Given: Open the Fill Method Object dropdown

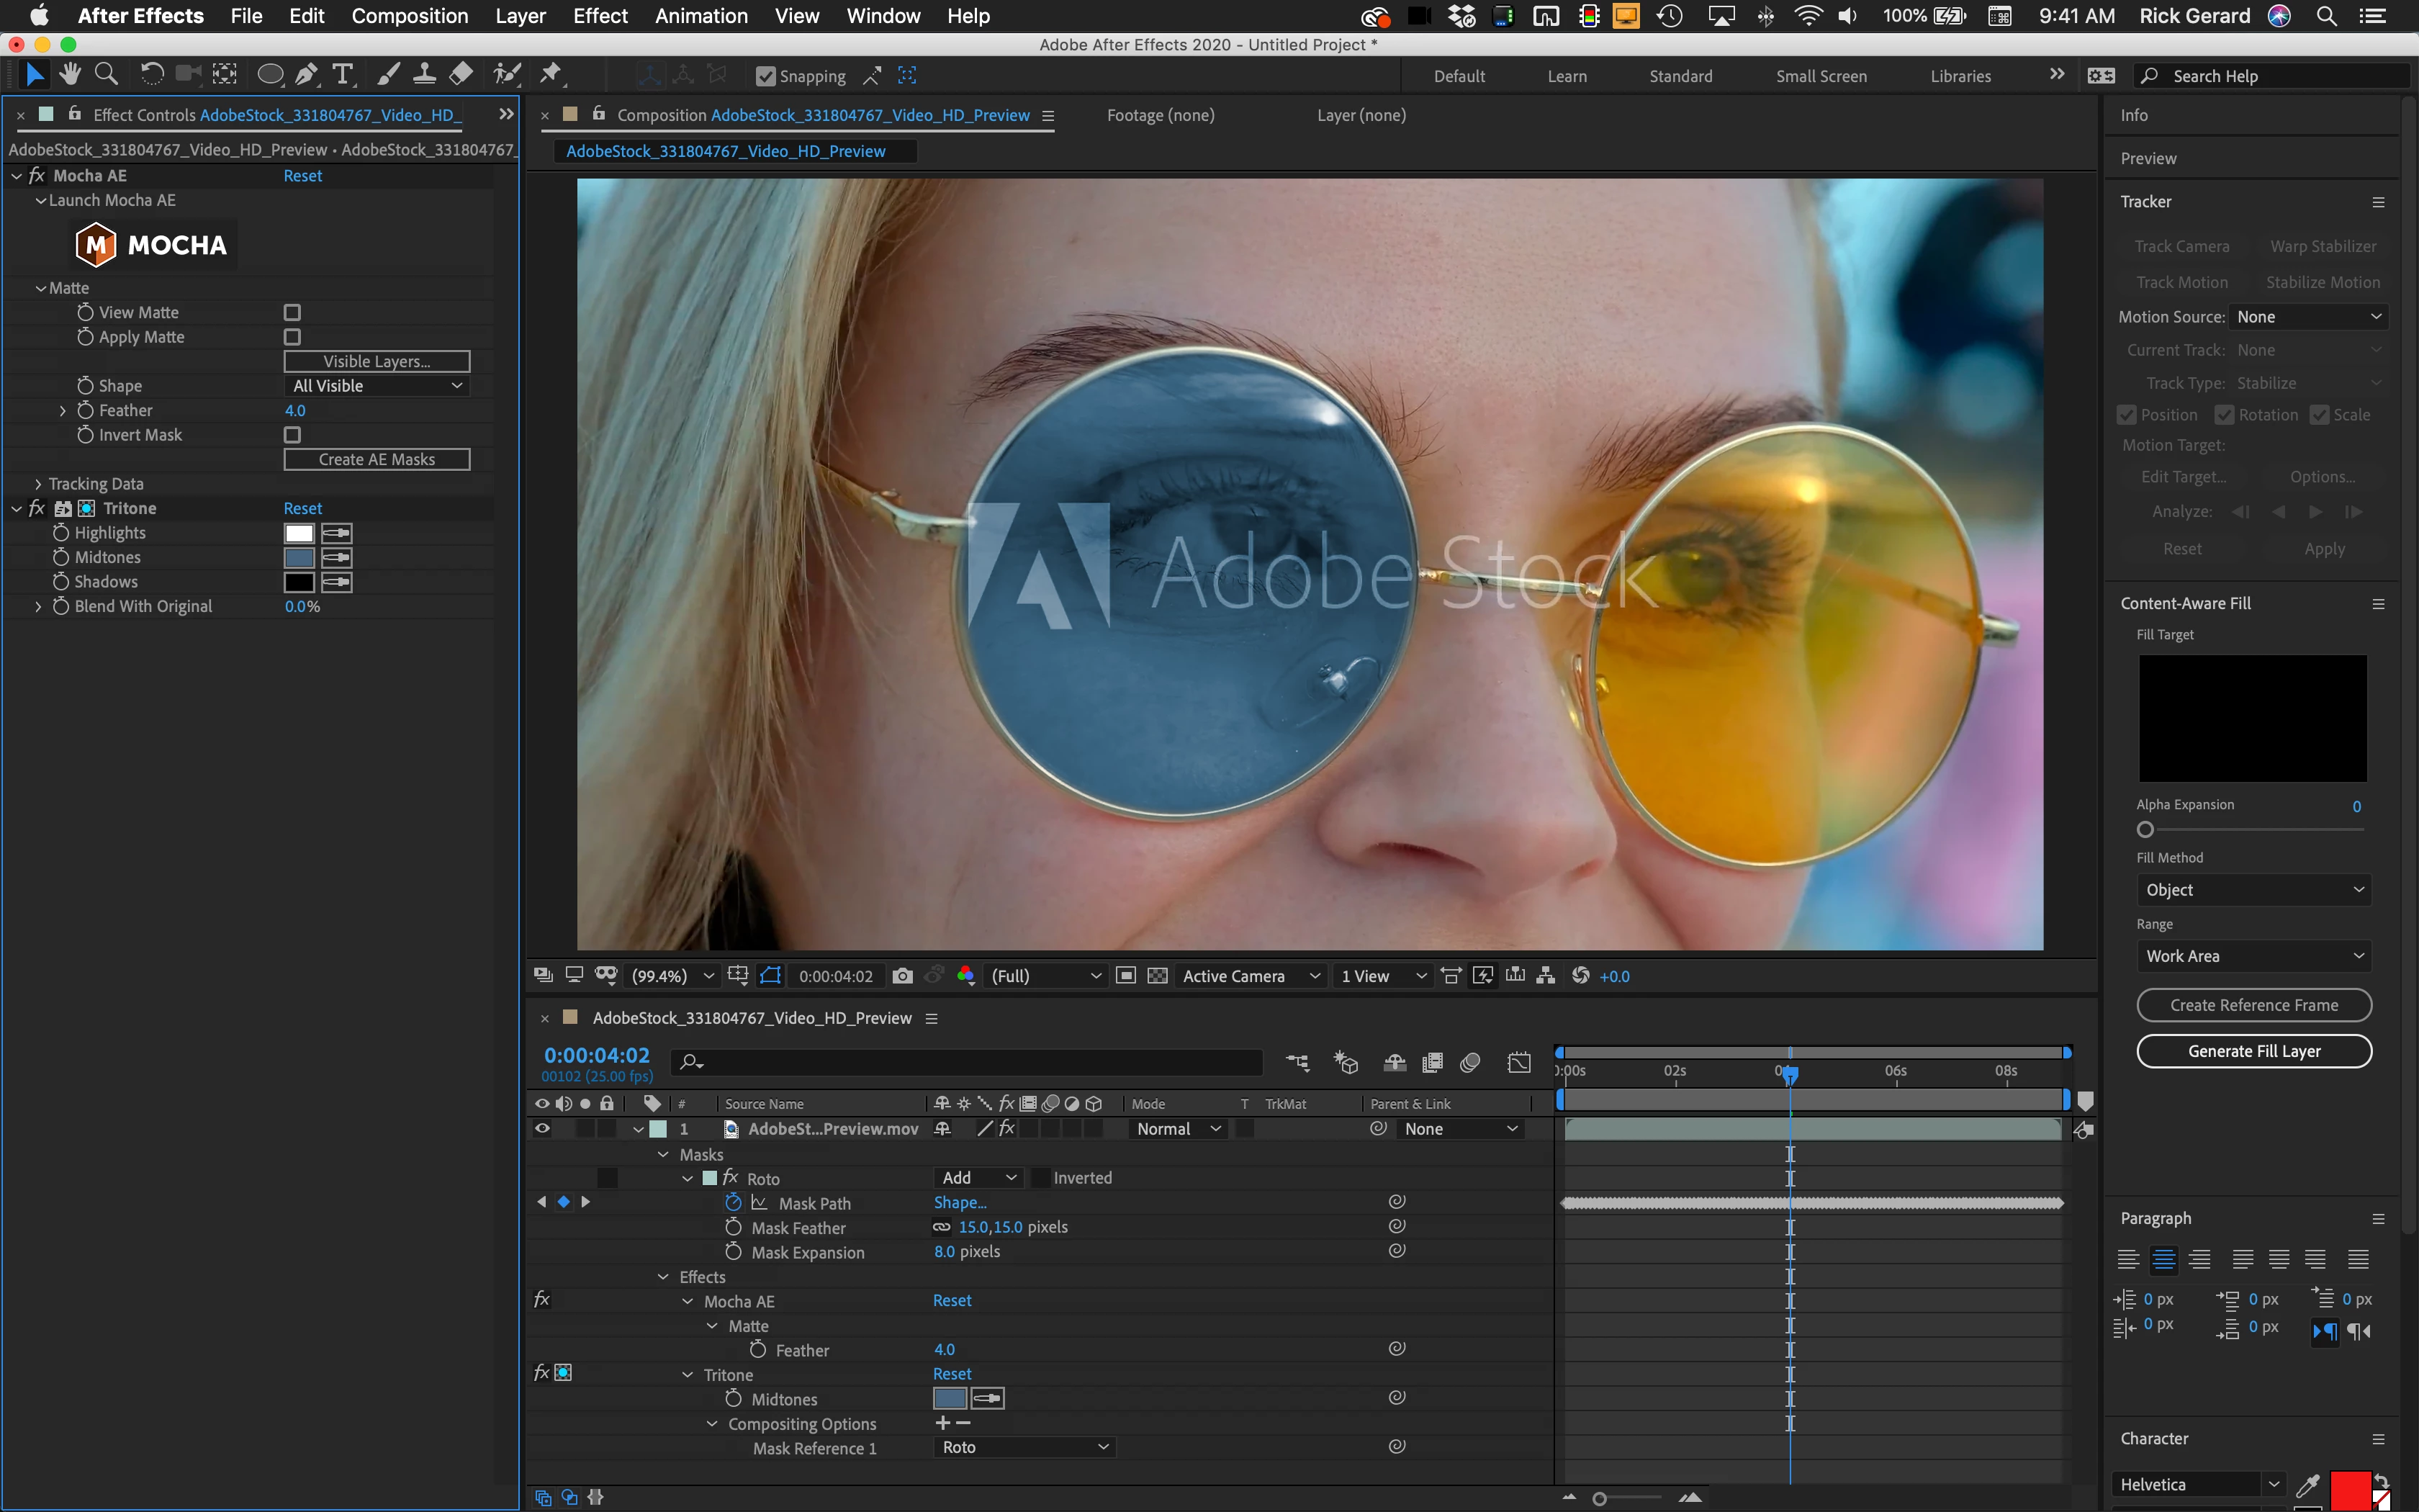Looking at the screenshot, I should (x=2253, y=890).
